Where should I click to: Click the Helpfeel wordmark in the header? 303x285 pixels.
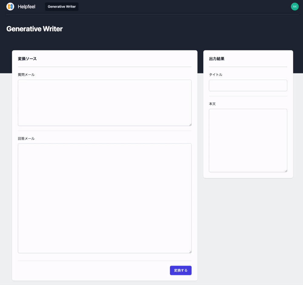(26, 6)
